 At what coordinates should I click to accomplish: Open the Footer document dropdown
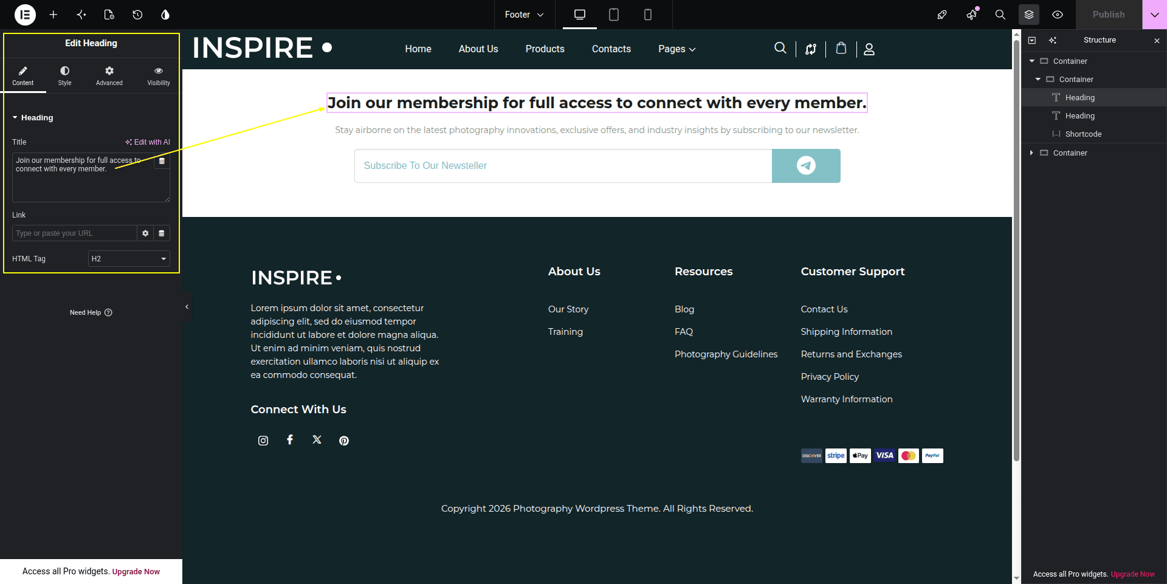(x=524, y=15)
